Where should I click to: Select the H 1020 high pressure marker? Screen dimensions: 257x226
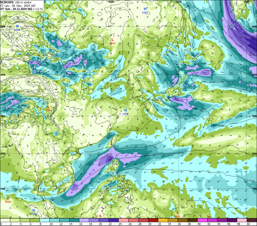(x=145, y=10)
